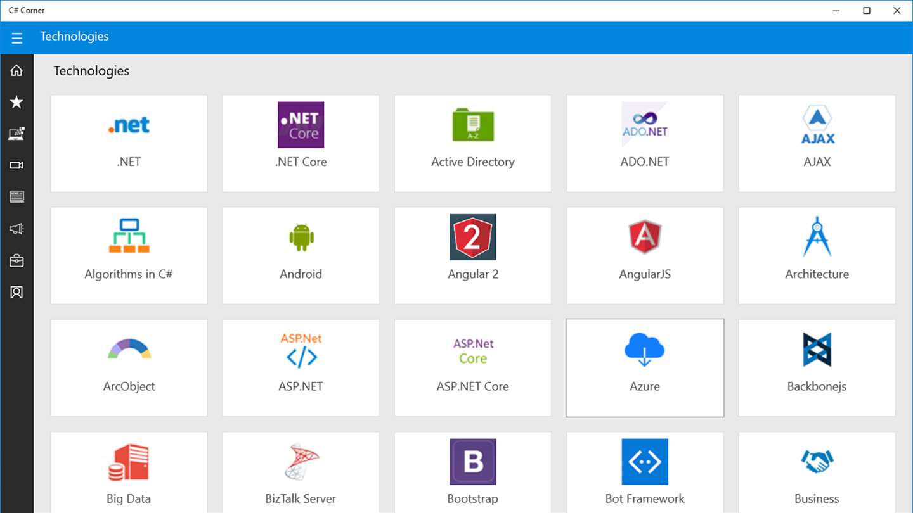Choose the ASP.NET Core tile
The height and width of the screenshot is (513, 913).
[x=473, y=368]
